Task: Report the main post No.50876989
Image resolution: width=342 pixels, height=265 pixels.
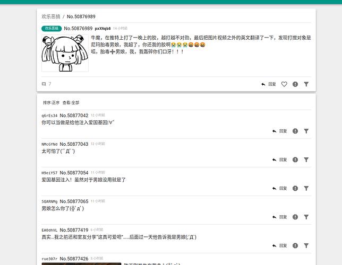Action: click(295, 84)
